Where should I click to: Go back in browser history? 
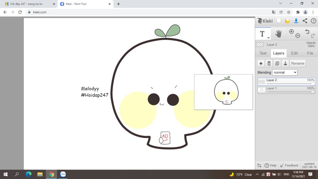tap(5, 12)
